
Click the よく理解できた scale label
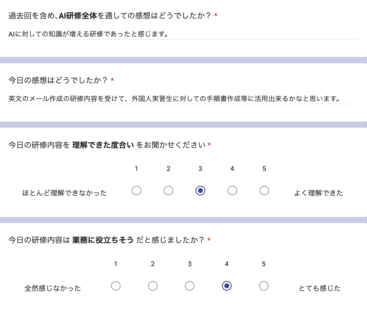click(x=319, y=193)
